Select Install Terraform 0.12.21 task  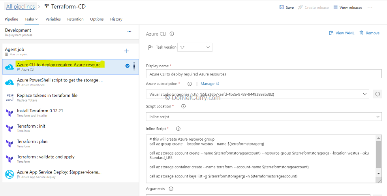coord(71,113)
